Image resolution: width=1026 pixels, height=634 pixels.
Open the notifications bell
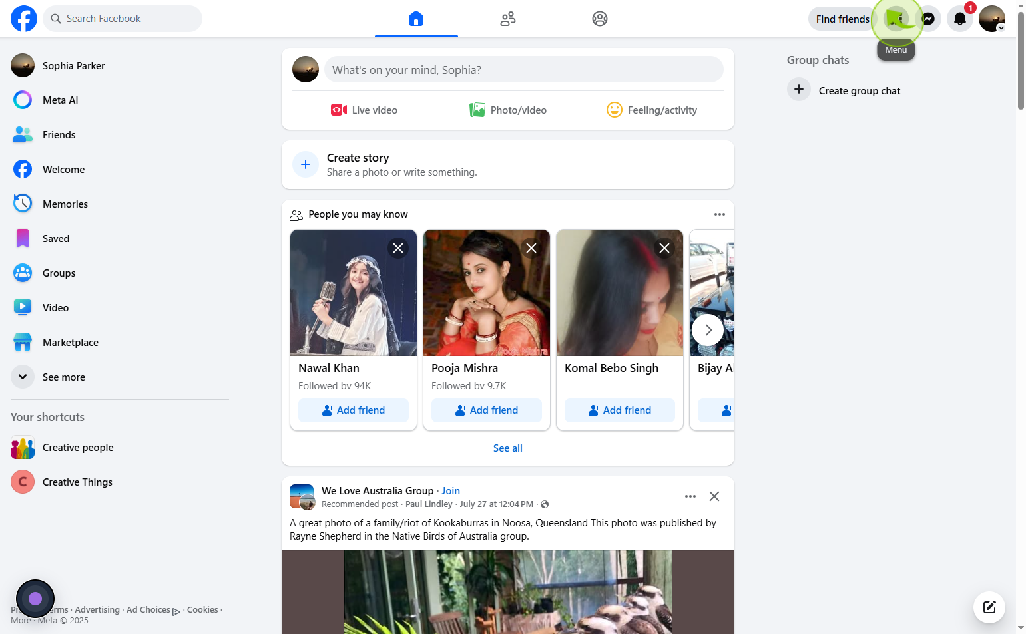(x=960, y=19)
